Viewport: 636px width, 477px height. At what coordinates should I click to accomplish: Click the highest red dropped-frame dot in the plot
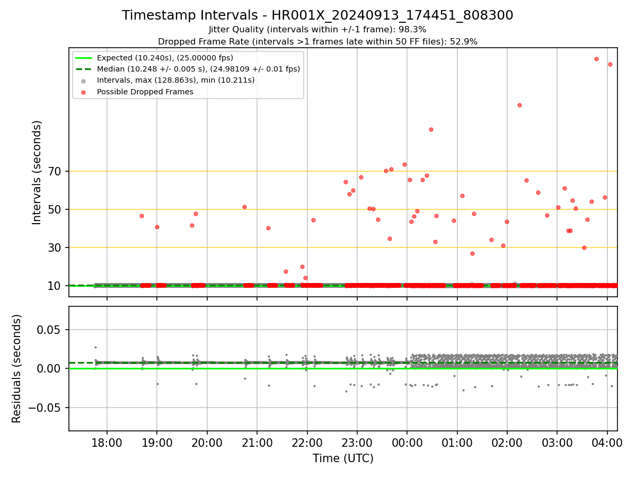(596, 59)
